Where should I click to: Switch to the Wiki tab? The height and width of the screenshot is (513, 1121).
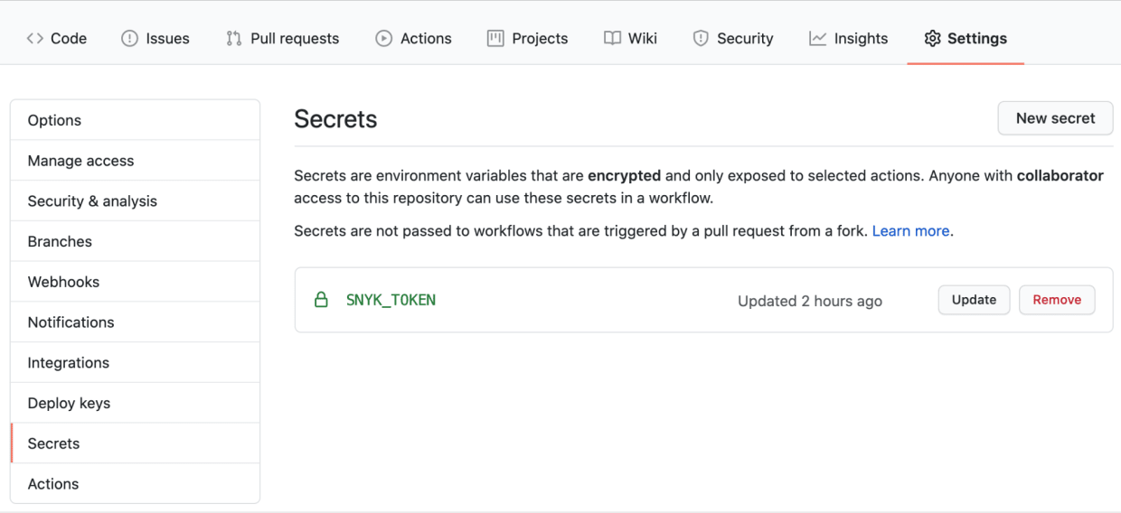click(x=630, y=38)
